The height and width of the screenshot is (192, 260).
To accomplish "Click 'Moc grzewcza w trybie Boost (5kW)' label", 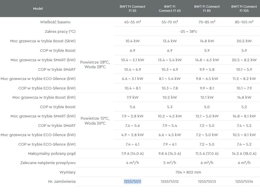I will click(x=43, y=41).
